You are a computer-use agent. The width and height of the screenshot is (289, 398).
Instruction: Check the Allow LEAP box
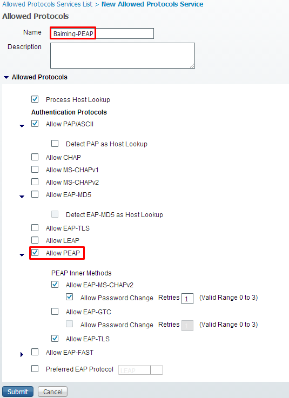(35, 240)
